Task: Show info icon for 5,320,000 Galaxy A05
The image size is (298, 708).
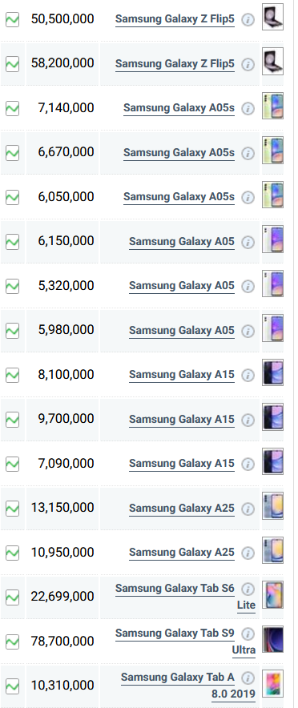Action: coord(248,287)
